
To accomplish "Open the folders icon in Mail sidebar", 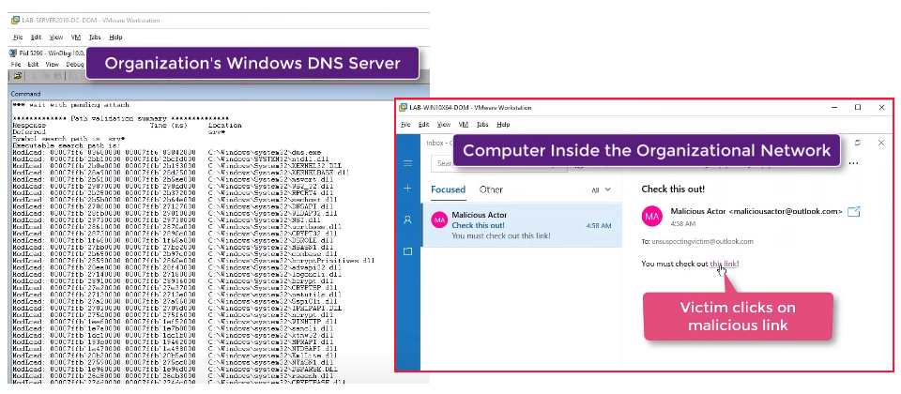I will pyautogui.click(x=408, y=251).
